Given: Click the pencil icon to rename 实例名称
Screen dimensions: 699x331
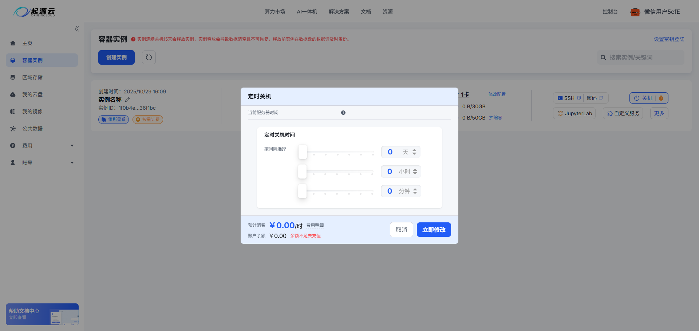Looking at the screenshot, I should click(127, 100).
